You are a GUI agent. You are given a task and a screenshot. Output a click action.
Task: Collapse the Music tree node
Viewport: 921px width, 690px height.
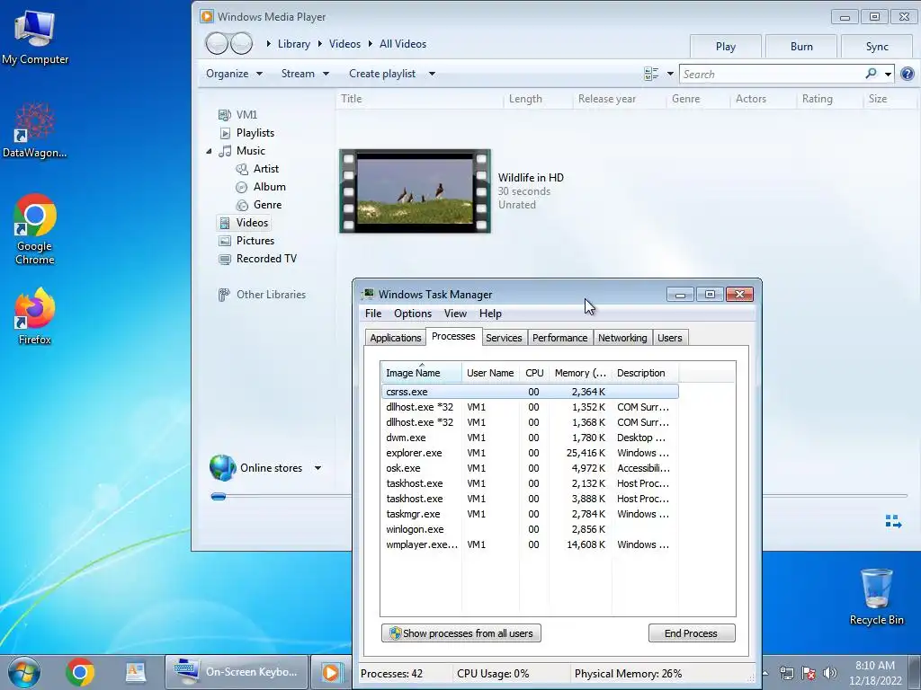point(209,151)
